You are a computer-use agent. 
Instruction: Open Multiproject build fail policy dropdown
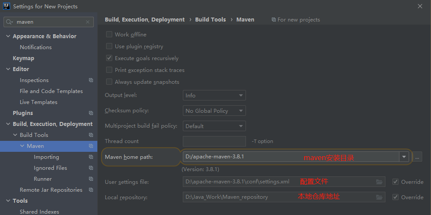pyautogui.click(x=214, y=126)
